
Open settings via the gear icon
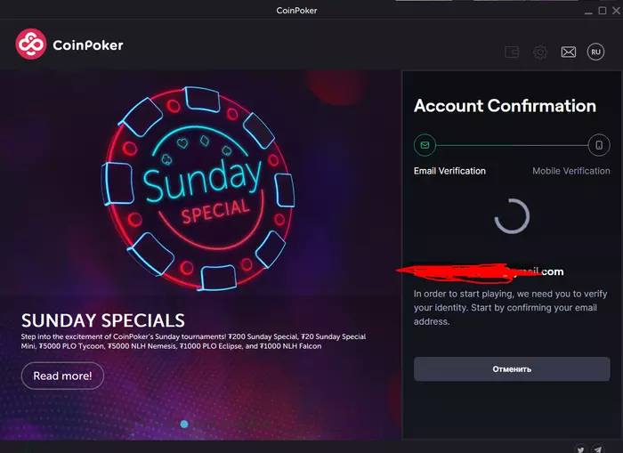540,53
